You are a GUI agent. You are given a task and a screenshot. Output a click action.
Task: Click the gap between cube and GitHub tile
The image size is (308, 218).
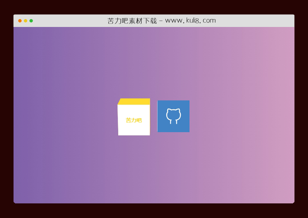[154, 116]
